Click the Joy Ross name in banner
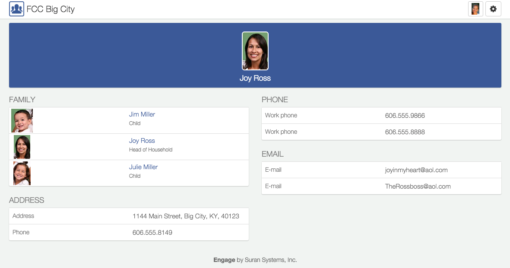 click(x=255, y=79)
